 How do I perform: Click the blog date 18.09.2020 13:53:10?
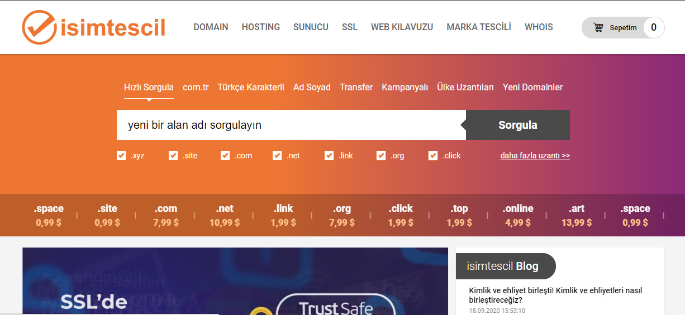click(x=497, y=311)
